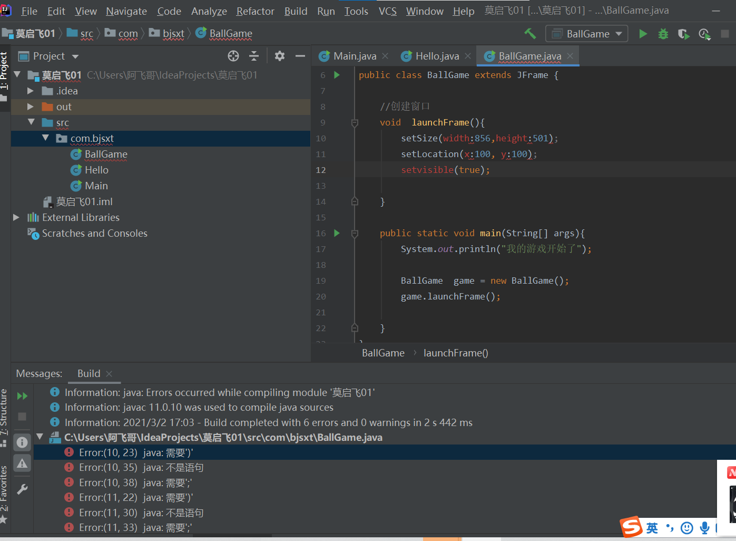
Task: Hide the Project panel with the minus icon
Action: tap(300, 56)
